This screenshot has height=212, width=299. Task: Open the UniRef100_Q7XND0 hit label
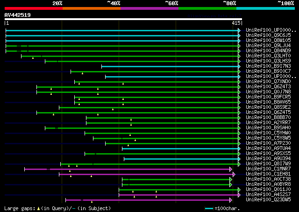tap(268, 82)
